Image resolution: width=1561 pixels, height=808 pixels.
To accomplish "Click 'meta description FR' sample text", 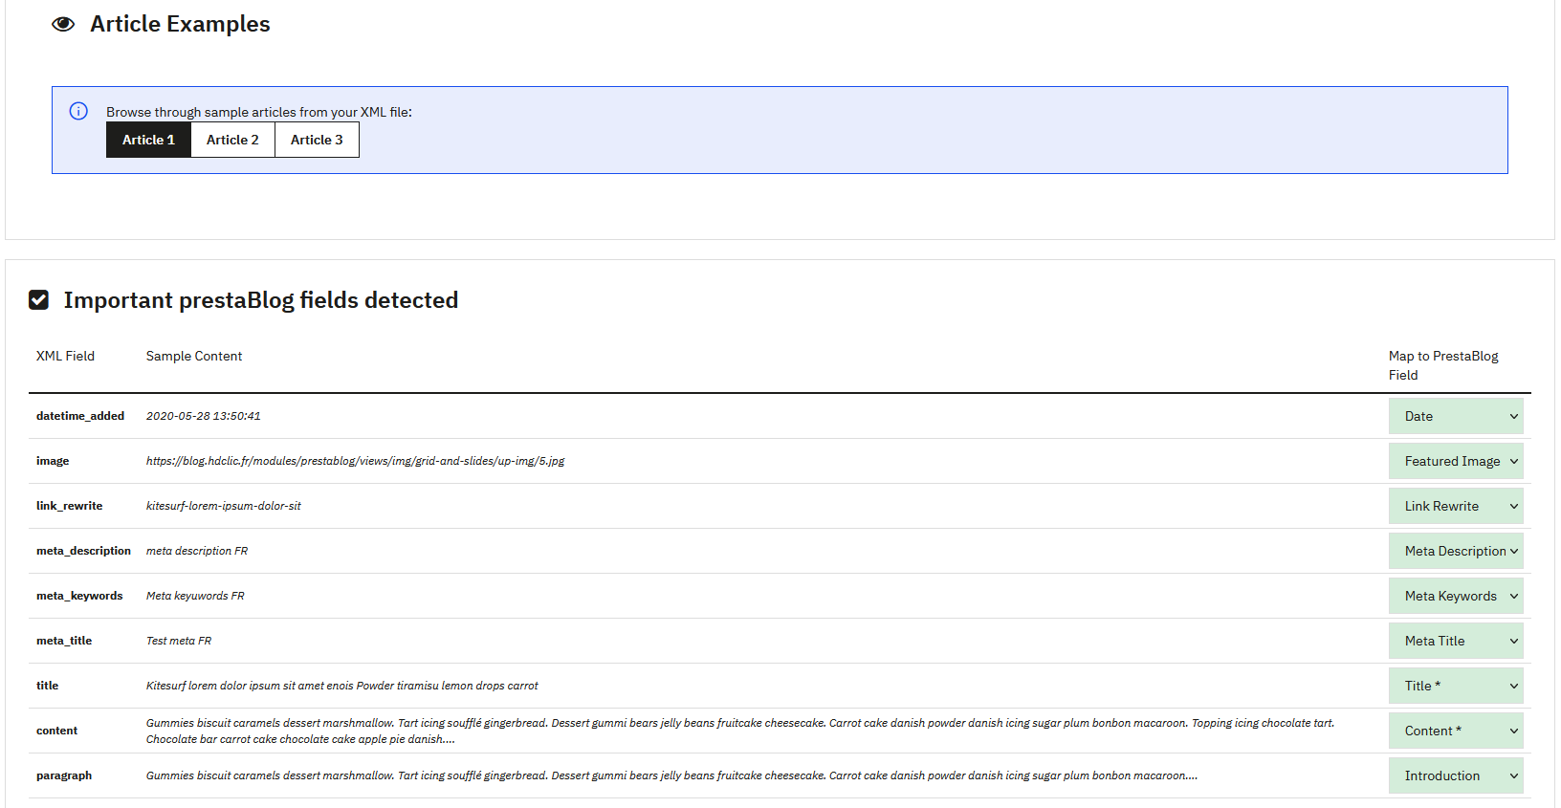I will pos(197,551).
